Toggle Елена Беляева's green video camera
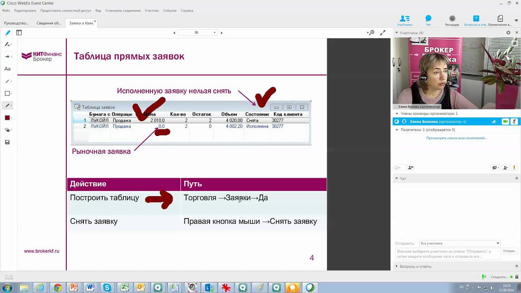The height and width of the screenshot is (293, 521). click(x=505, y=121)
